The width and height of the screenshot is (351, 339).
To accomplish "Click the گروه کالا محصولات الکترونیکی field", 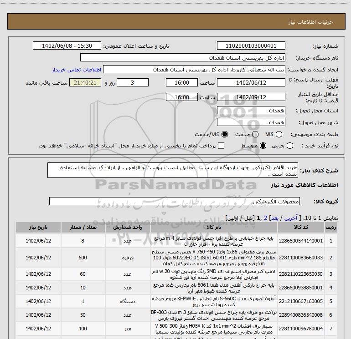I will click(x=175, y=201).
